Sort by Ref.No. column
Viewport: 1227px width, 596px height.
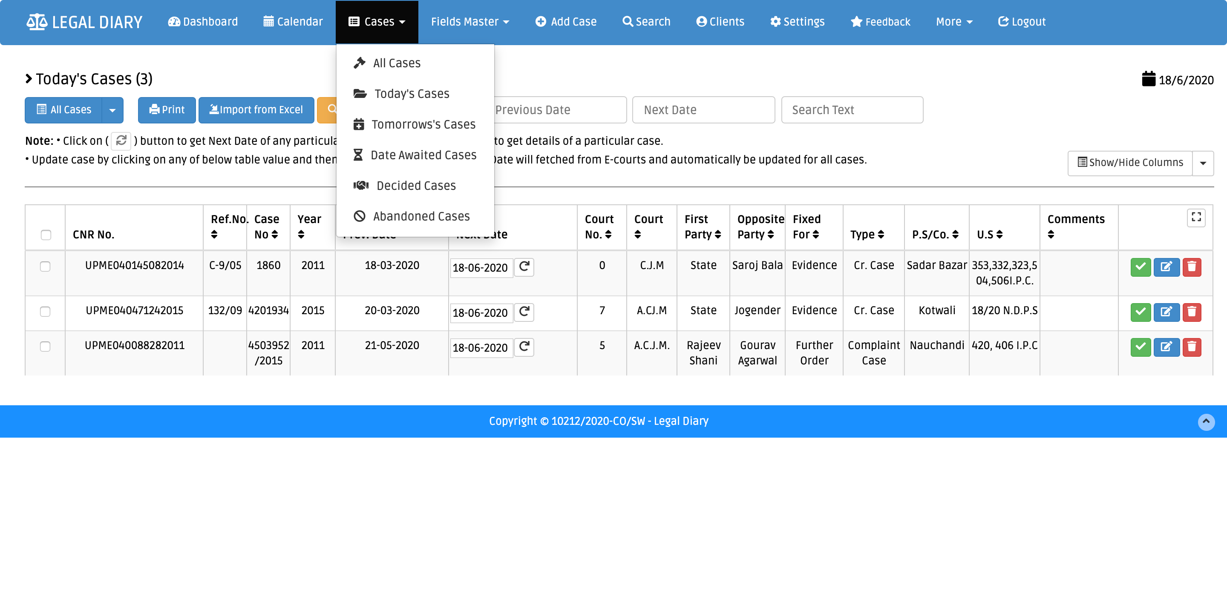[214, 235]
